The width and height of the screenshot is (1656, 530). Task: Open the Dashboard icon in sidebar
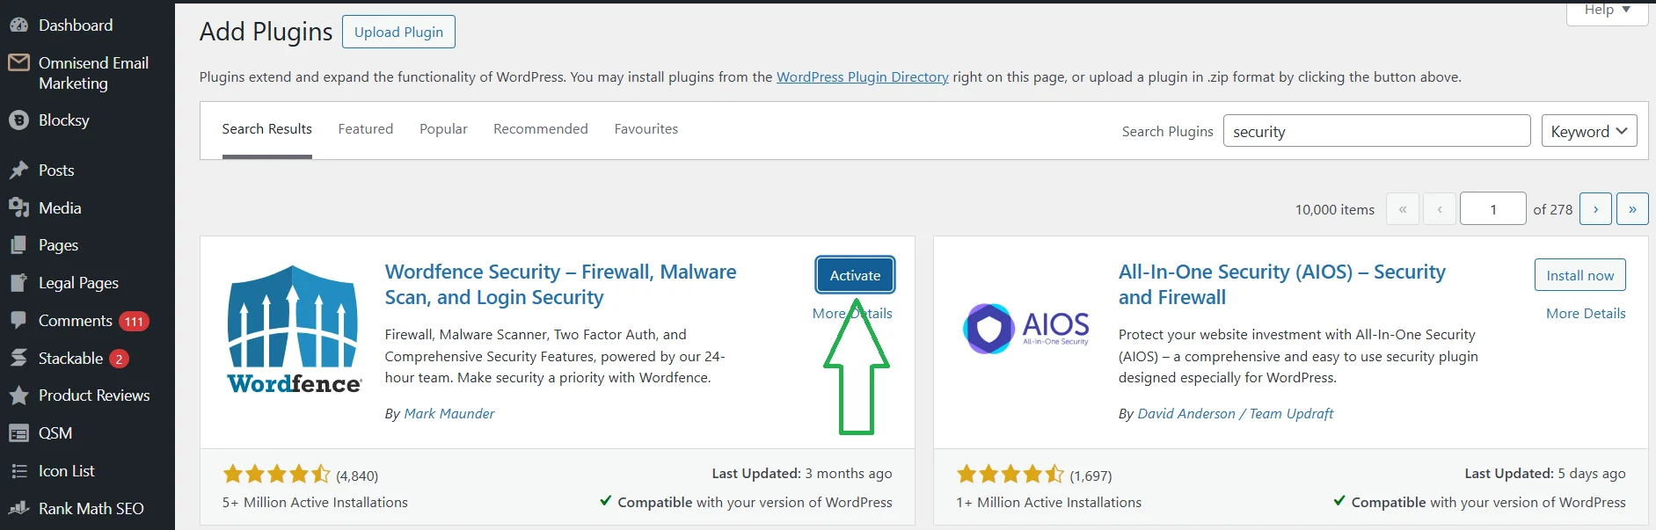pos(18,25)
